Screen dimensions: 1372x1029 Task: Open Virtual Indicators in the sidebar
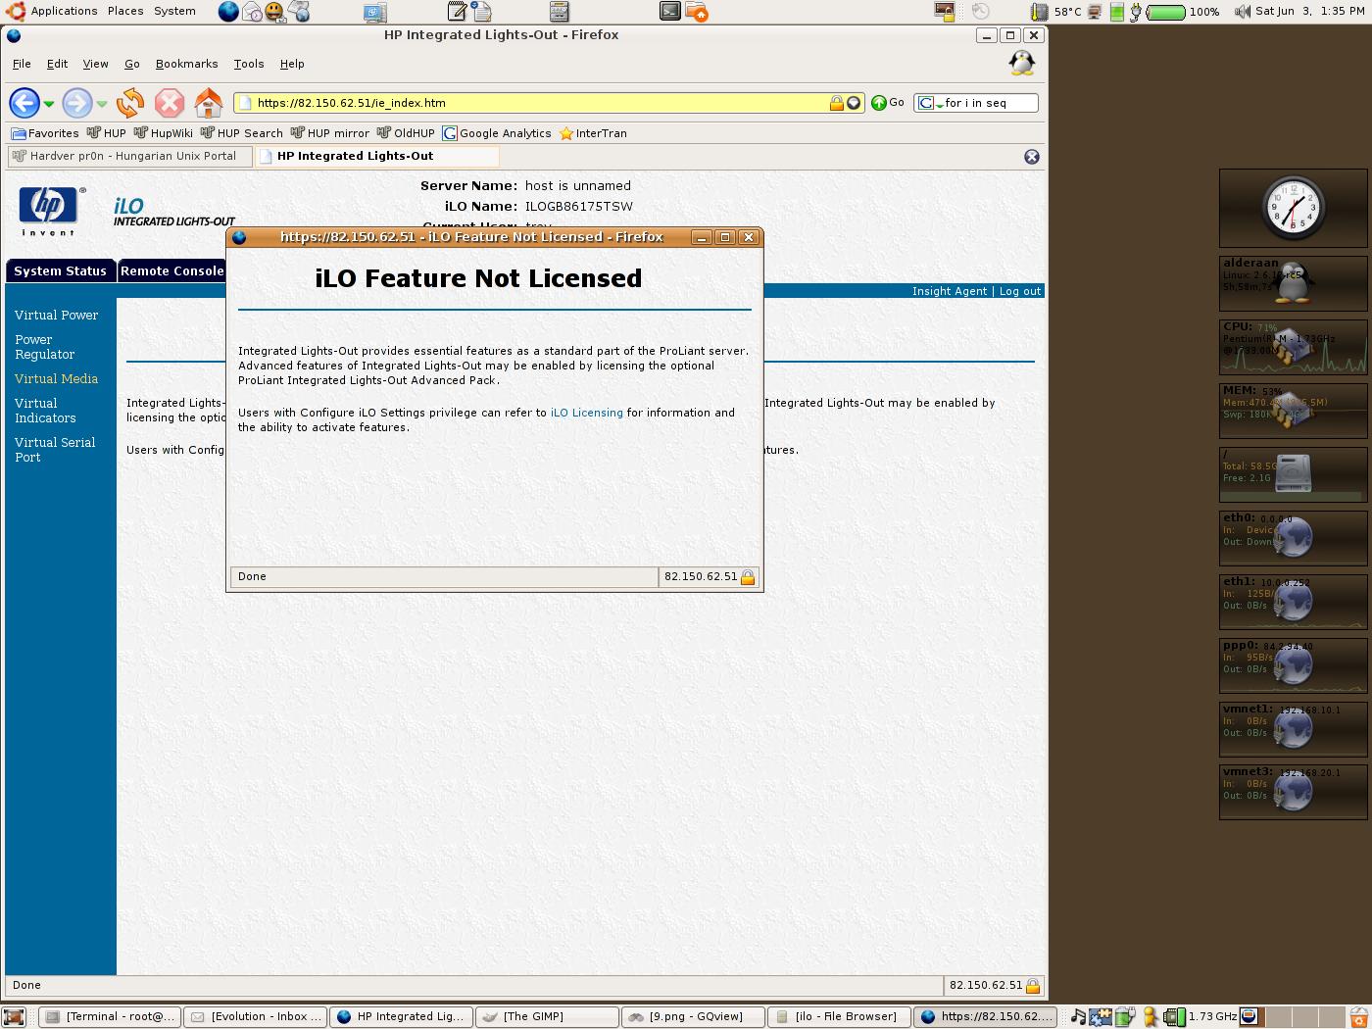(x=45, y=411)
